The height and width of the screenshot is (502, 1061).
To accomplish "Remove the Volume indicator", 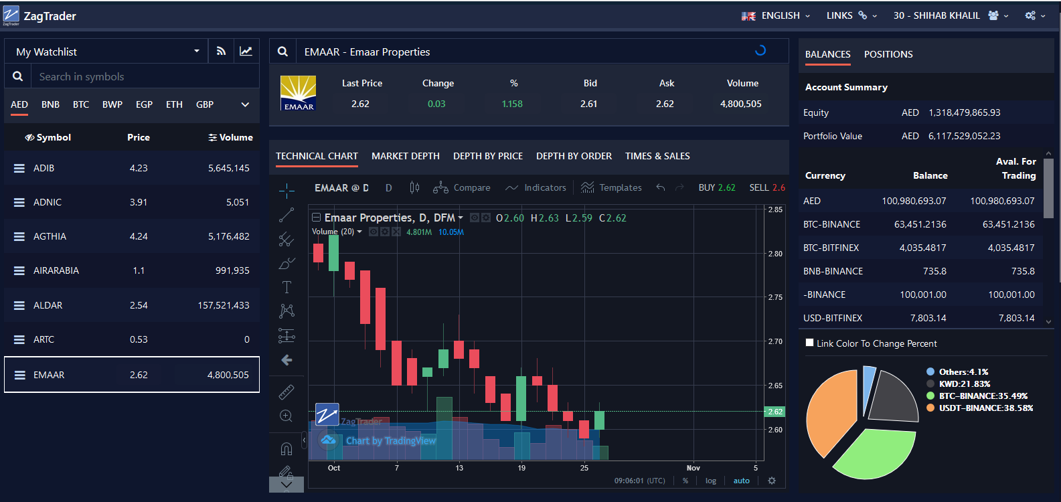I will 396,232.
